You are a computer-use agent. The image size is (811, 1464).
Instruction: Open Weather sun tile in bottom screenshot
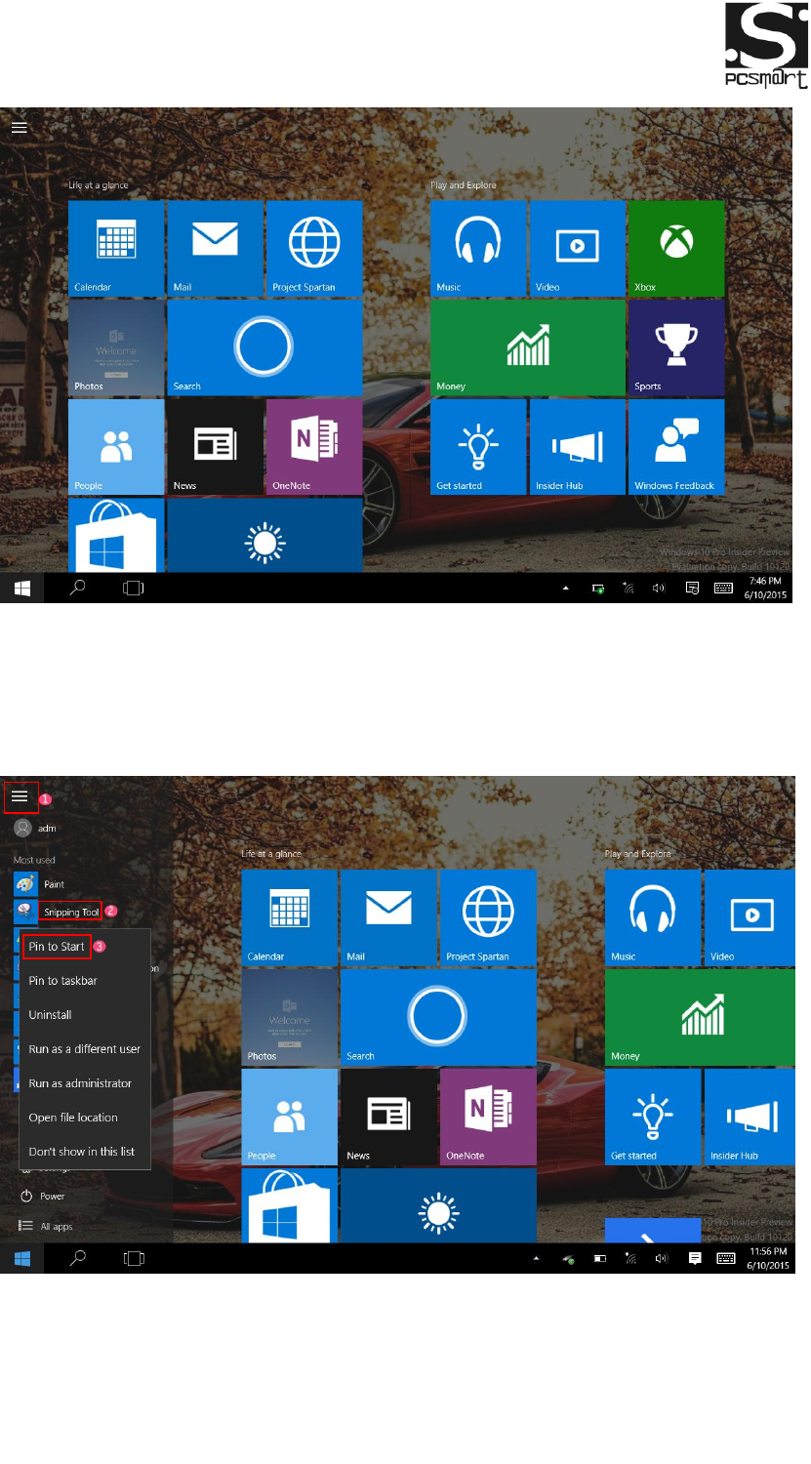point(438,1205)
